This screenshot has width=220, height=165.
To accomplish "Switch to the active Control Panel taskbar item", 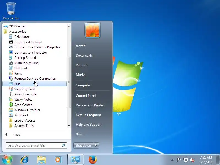I will 76,159.
